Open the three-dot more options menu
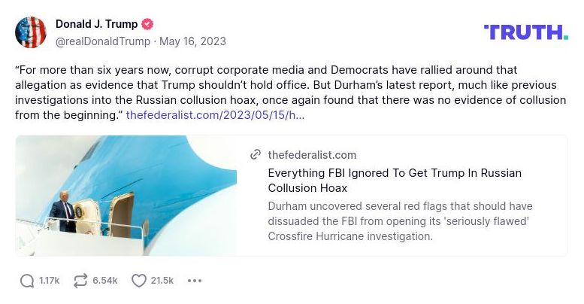The image size is (584, 304). click(195, 281)
